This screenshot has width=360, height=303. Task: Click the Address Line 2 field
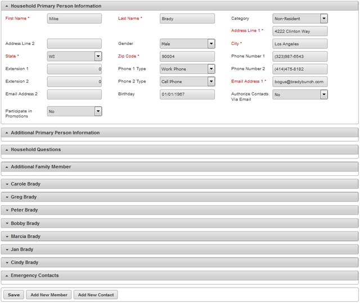[74, 44]
